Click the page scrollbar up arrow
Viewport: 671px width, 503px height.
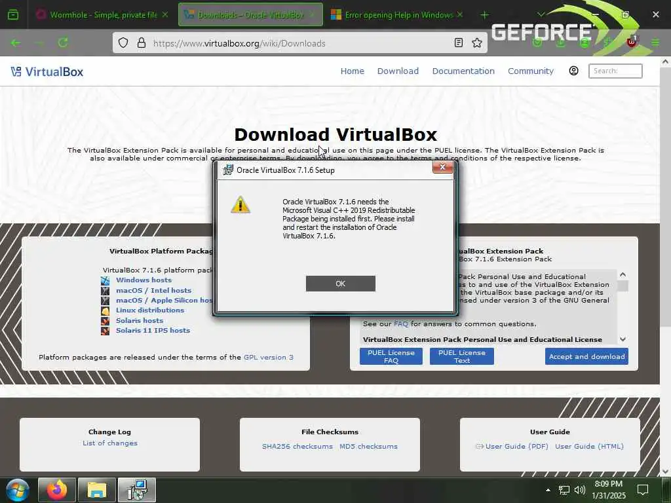pyautogui.click(x=666, y=62)
